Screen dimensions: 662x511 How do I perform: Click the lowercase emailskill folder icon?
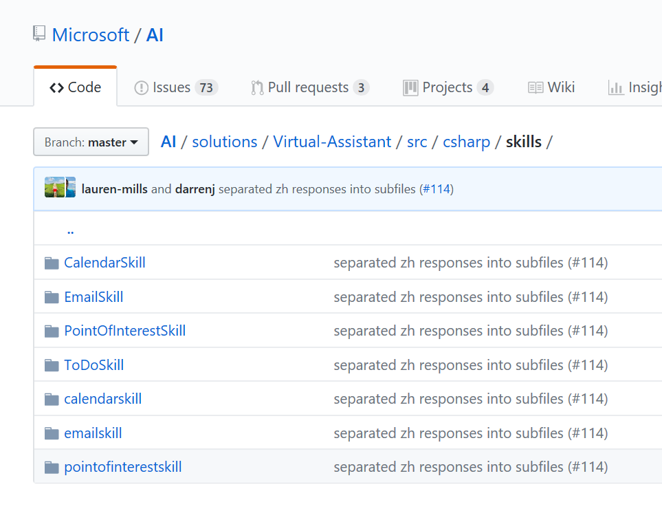52,433
